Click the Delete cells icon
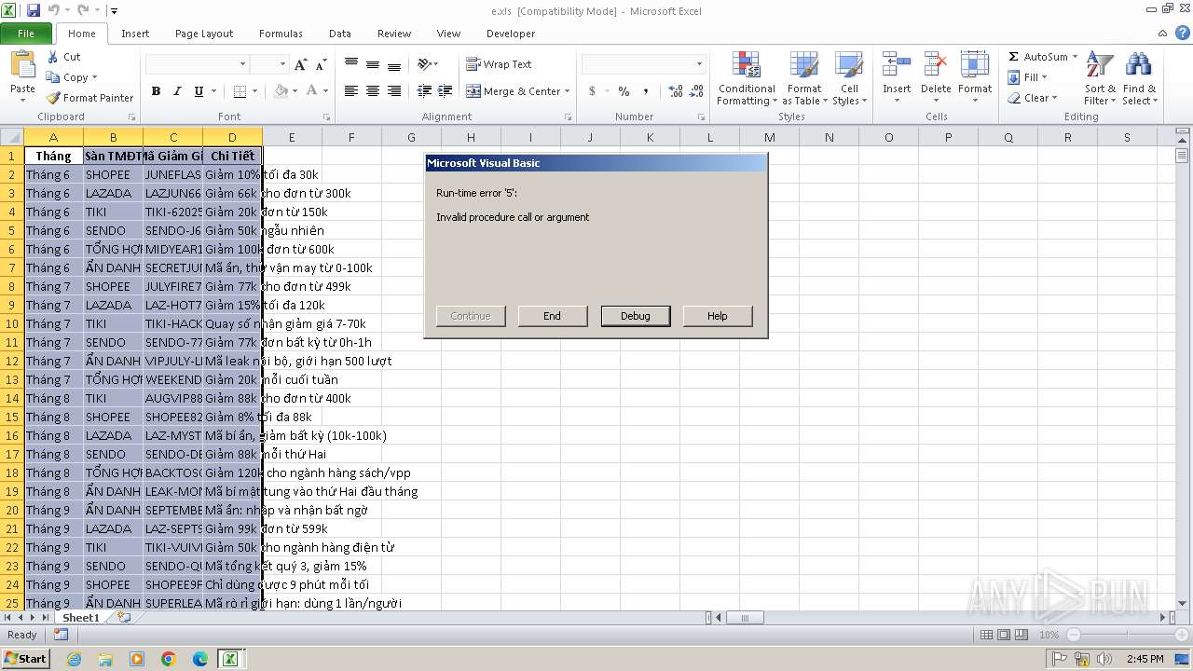This screenshot has height=671, width=1193. tap(936, 65)
